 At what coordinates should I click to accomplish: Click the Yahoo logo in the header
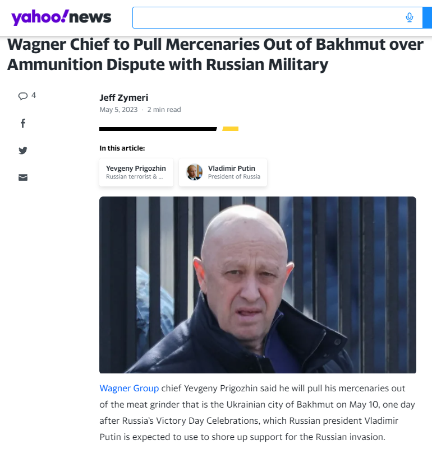pos(40,17)
